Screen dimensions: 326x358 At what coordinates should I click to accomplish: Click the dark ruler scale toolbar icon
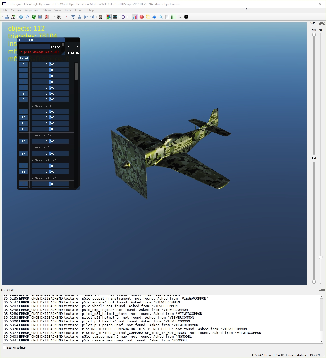coord(115,17)
